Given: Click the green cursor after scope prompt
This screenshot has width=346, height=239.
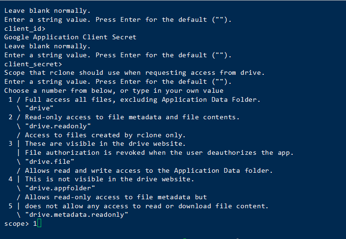Looking at the screenshot, I should [x=39, y=223].
